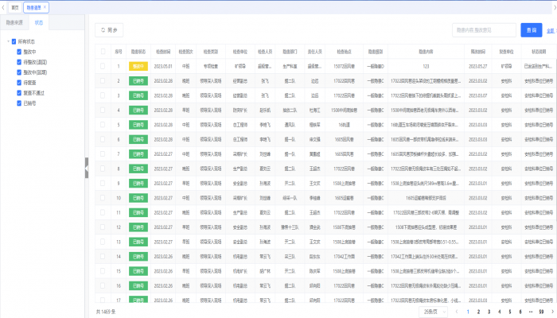557x318 pixels.
Task: Go to the previous page with the arrow
Action: pos(456,312)
